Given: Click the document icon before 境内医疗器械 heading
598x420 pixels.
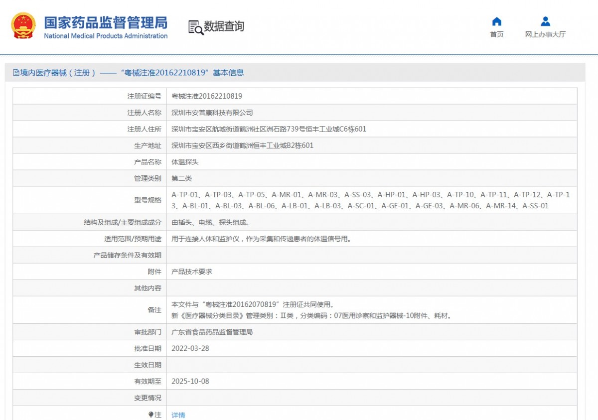Looking at the screenshot, I should [16, 73].
